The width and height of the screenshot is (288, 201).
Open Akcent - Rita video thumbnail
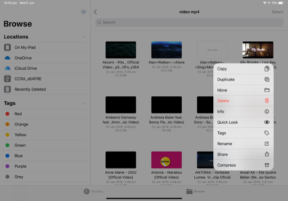121,50
